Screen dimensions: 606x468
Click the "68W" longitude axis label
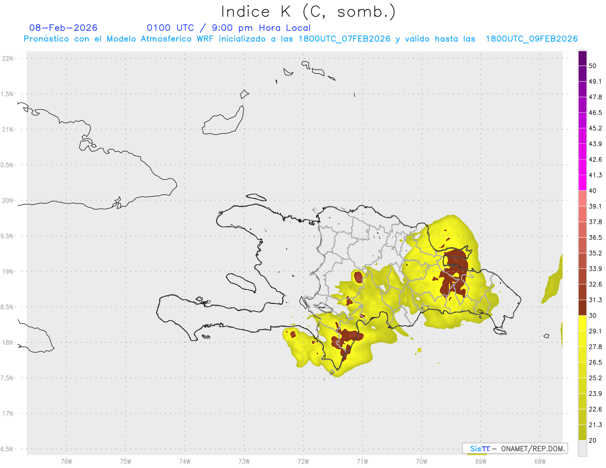(x=540, y=461)
